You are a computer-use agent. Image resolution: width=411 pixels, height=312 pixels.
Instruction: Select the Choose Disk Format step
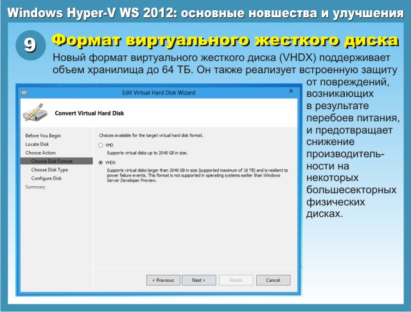(57, 161)
